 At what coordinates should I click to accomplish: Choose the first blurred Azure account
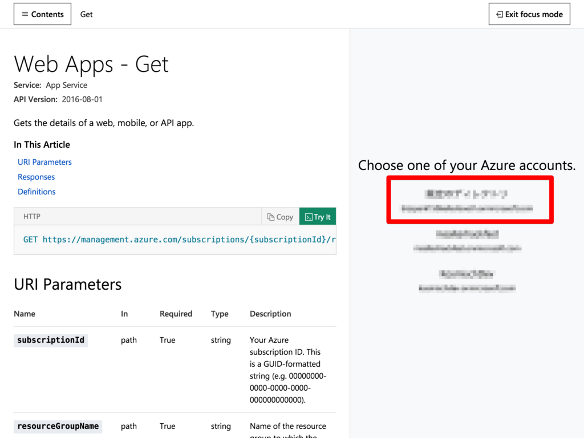click(x=467, y=200)
